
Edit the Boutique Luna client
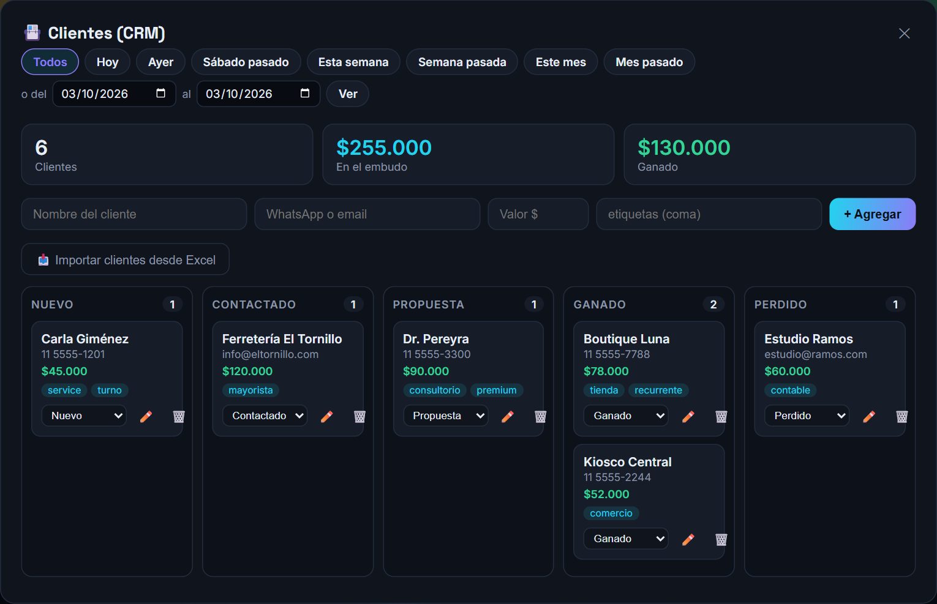pyautogui.click(x=688, y=416)
